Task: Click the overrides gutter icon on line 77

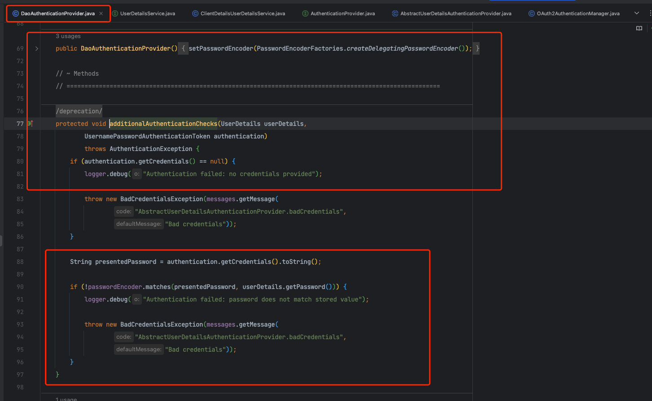Action: [30, 124]
